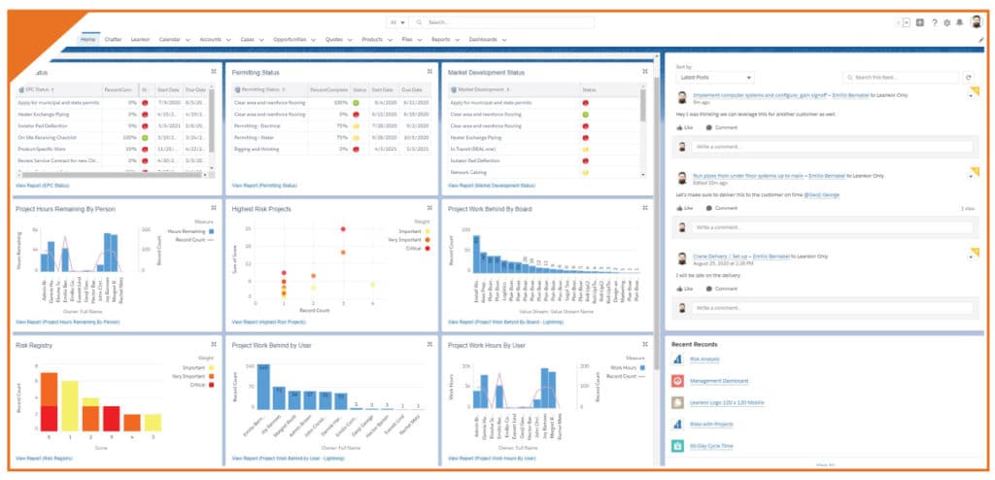995x480 pixels.
Task: Like the 'Run pipes from under floor' post
Action: pyautogui.click(x=684, y=208)
